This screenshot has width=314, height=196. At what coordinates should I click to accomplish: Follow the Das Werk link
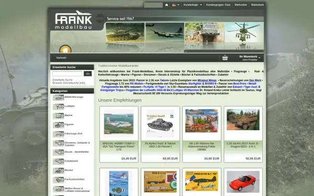click(255, 80)
